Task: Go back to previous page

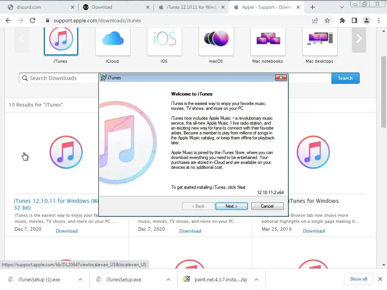Action: (x=8, y=20)
